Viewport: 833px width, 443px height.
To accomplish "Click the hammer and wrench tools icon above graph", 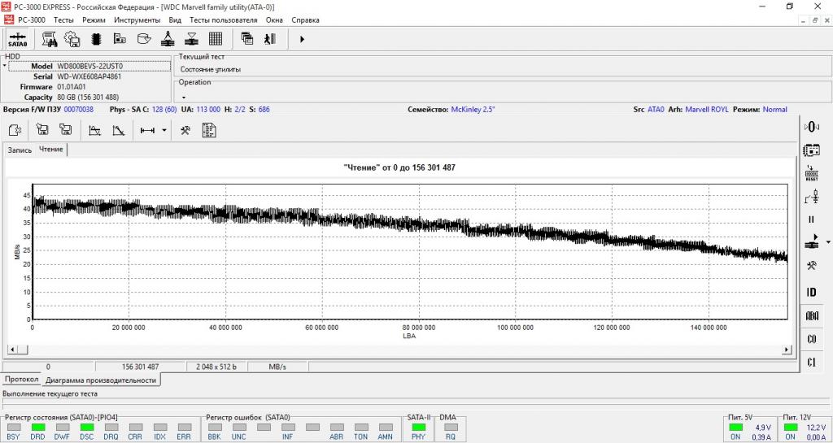I will pos(185,130).
